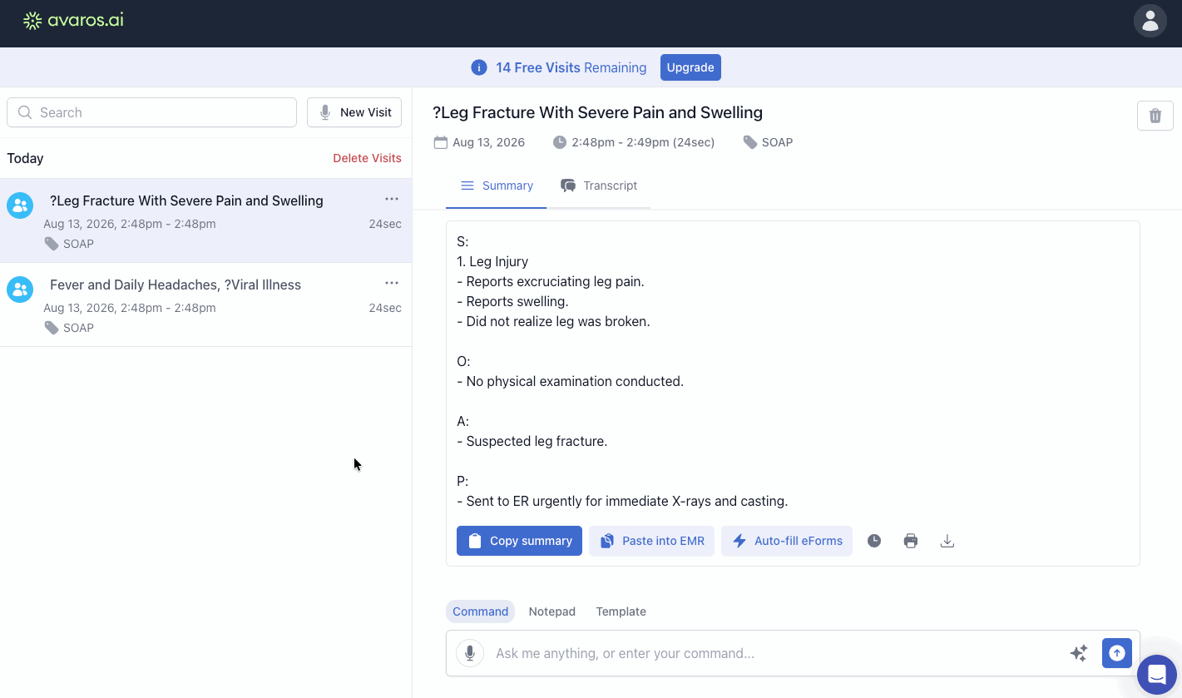Click Paste into EMR button
Image resolution: width=1182 pixels, height=698 pixels.
(651, 541)
